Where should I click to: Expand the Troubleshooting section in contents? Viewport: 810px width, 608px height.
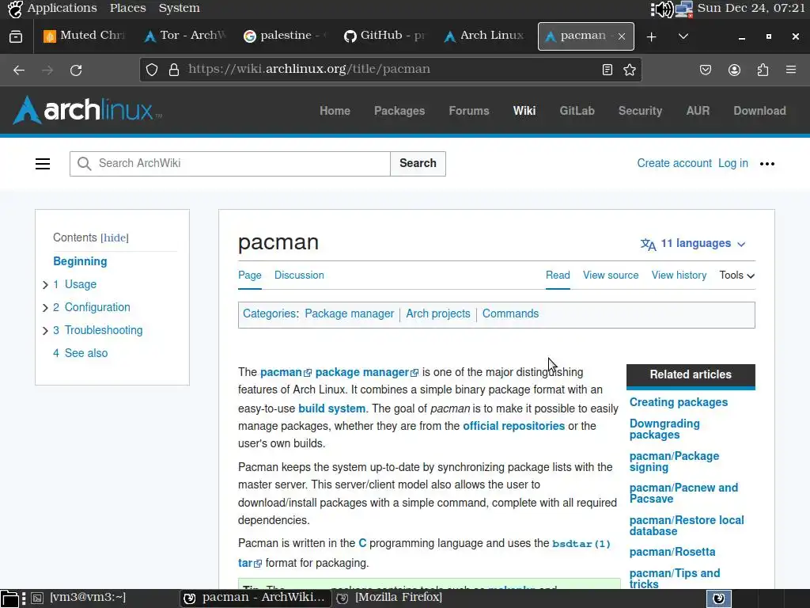click(45, 331)
